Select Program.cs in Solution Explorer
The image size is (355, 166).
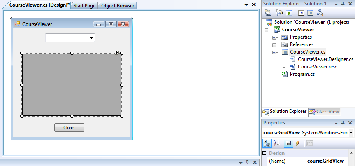[x=301, y=74]
